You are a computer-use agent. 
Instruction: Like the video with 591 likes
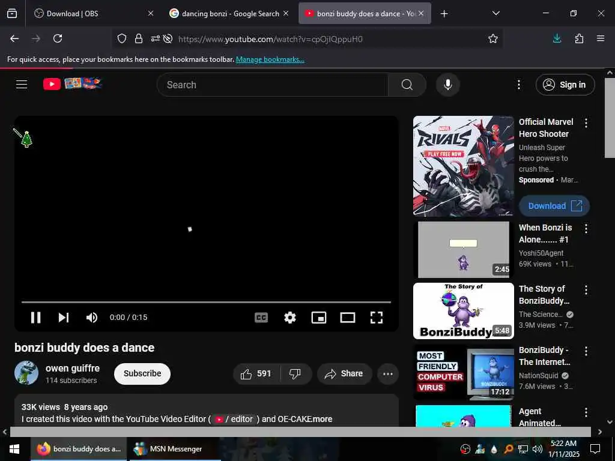click(256, 373)
